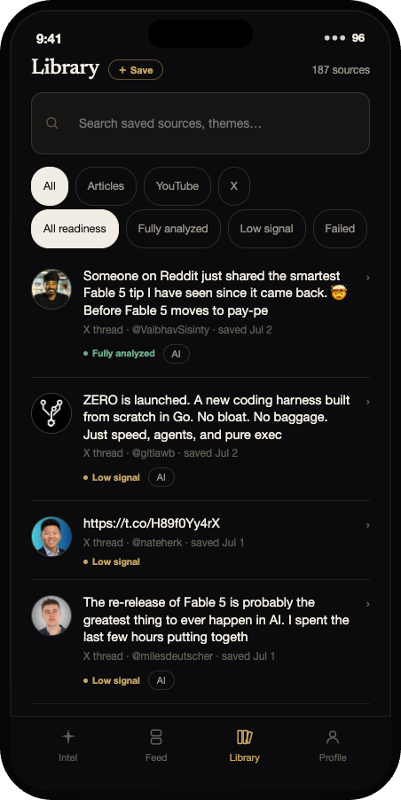Click the Search saved sources field
Viewport: 401px width, 800px height.
point(200,123)
